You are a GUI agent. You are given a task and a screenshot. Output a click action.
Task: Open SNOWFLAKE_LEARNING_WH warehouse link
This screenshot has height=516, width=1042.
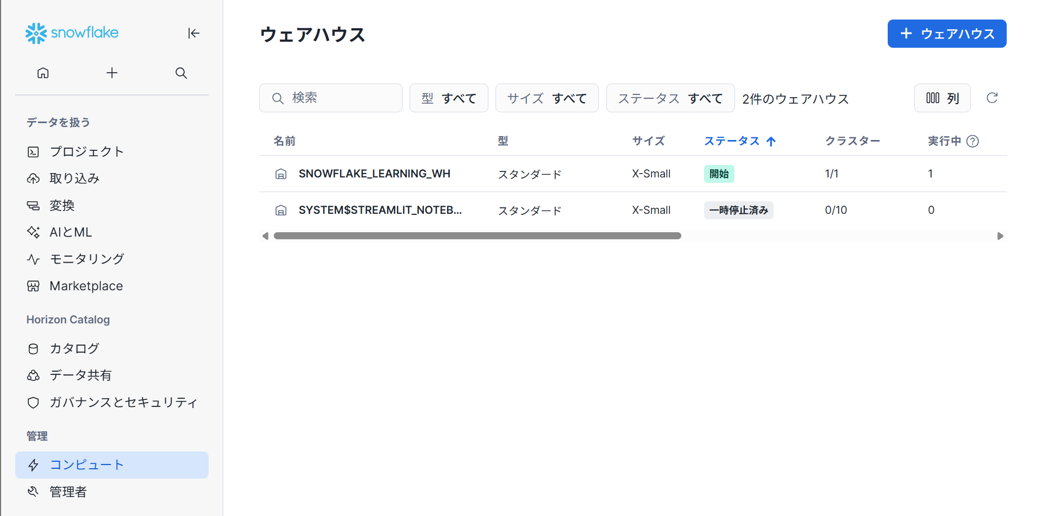pyautogui.click(x=374, y=174)
